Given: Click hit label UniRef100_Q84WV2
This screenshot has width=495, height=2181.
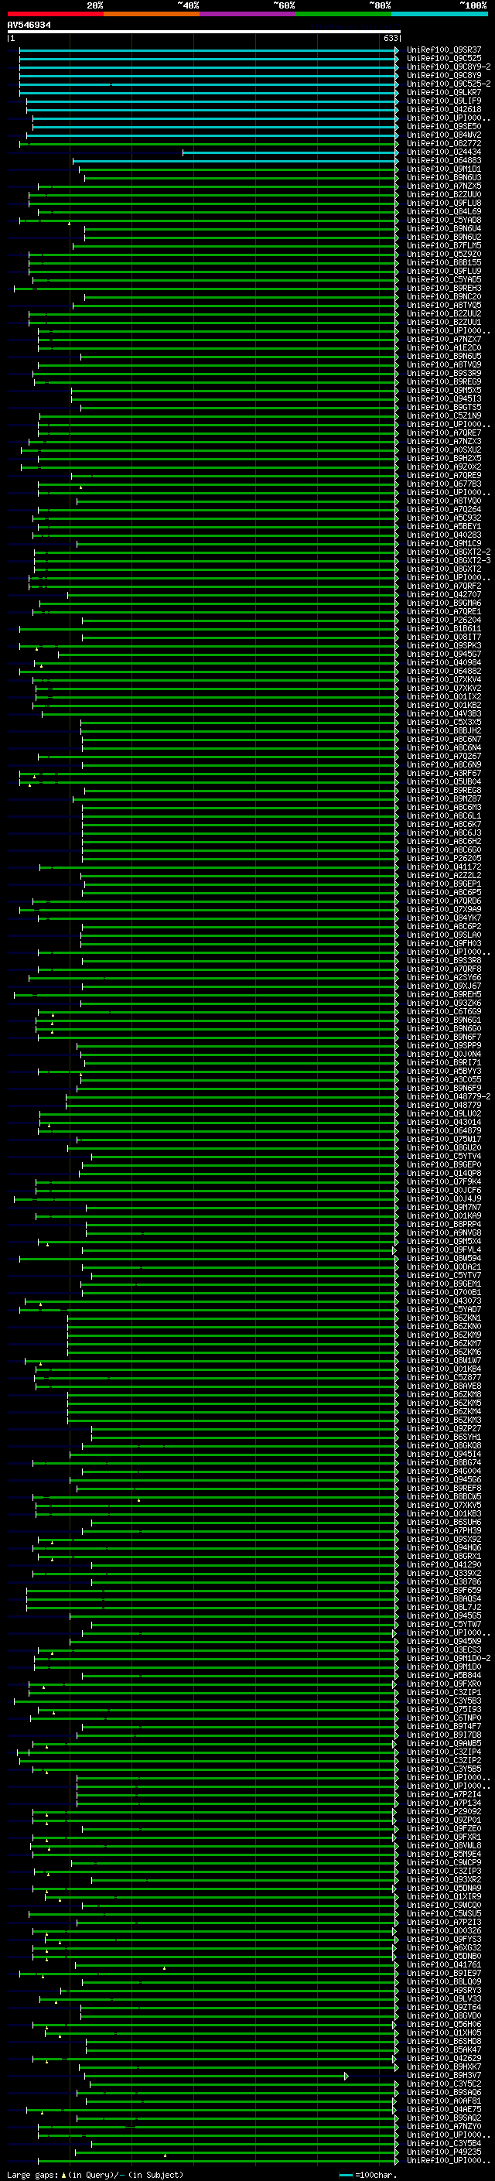Looking at the screenshot, I should (x=444, y=135).
